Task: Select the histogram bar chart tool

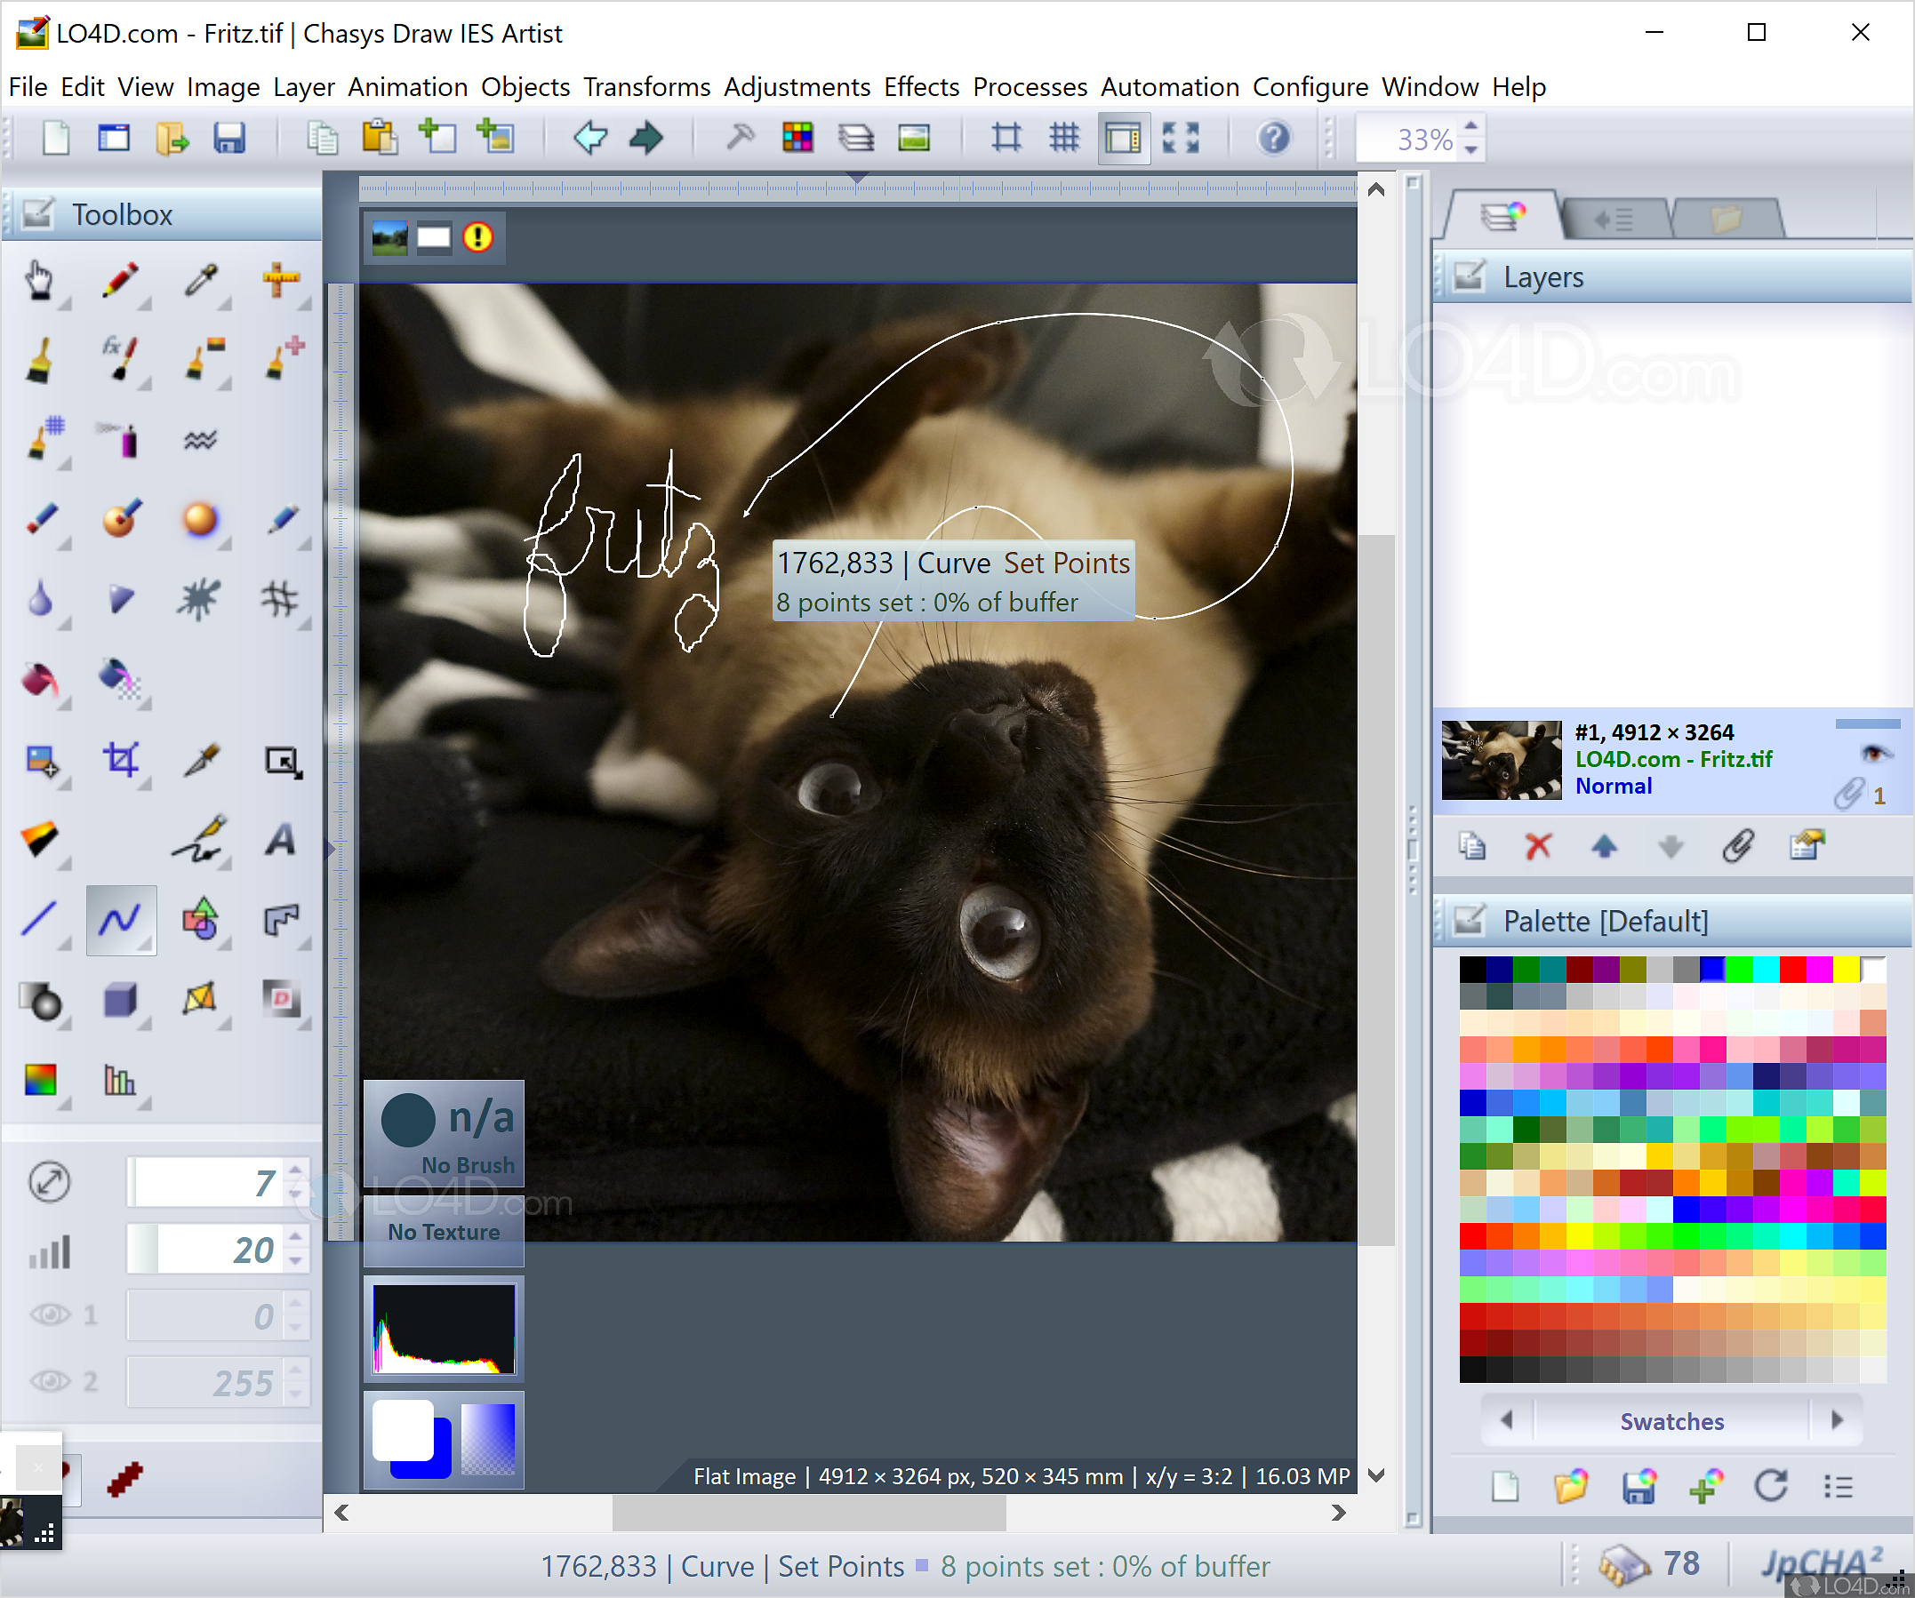Action: pos(119,1080)
